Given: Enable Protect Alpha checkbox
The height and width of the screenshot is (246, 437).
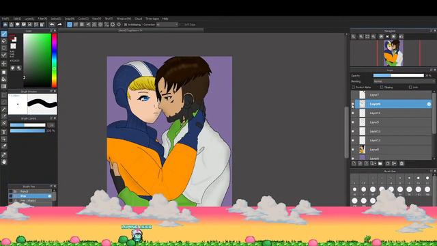Looking at the screenshot, I should click(354, 87).
